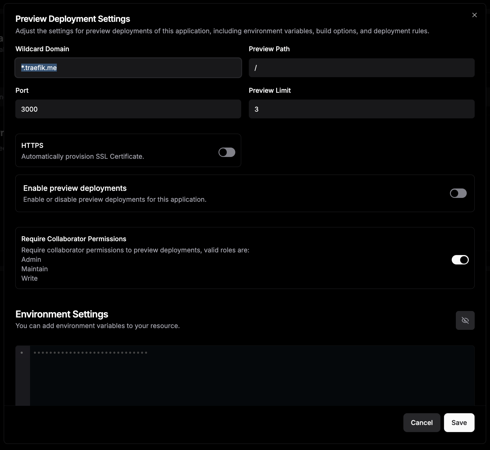Select the Port field showing 3000
This screenshot has width=490, height=450.
(x=128, y=109)
